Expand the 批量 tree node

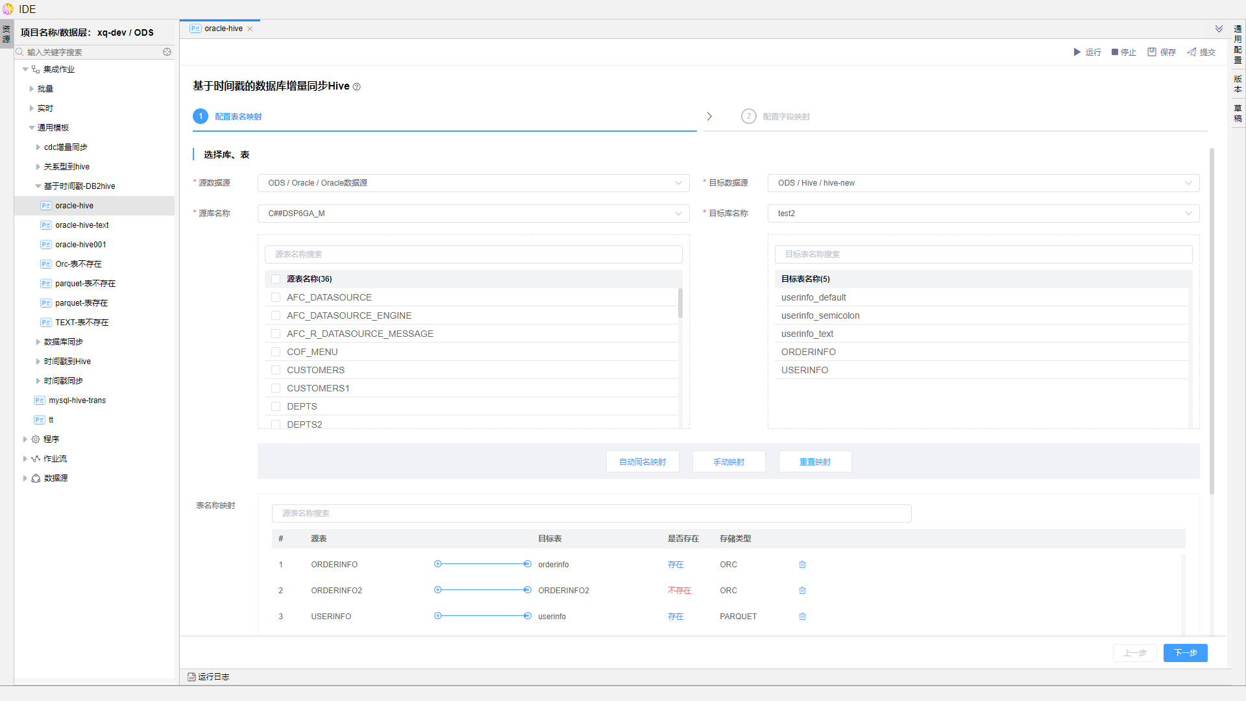(31, 89)
